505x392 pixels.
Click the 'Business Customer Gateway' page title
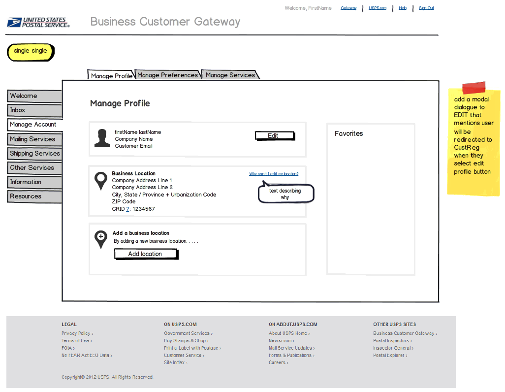tap(165, 22)
